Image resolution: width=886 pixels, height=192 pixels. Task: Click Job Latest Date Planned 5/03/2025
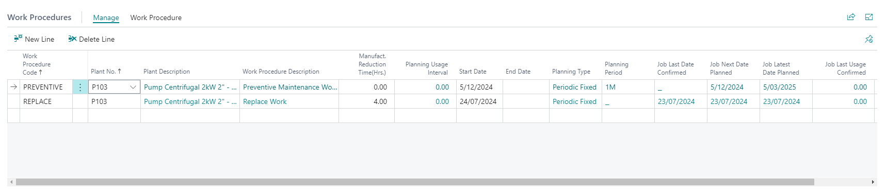pos(780,87)
